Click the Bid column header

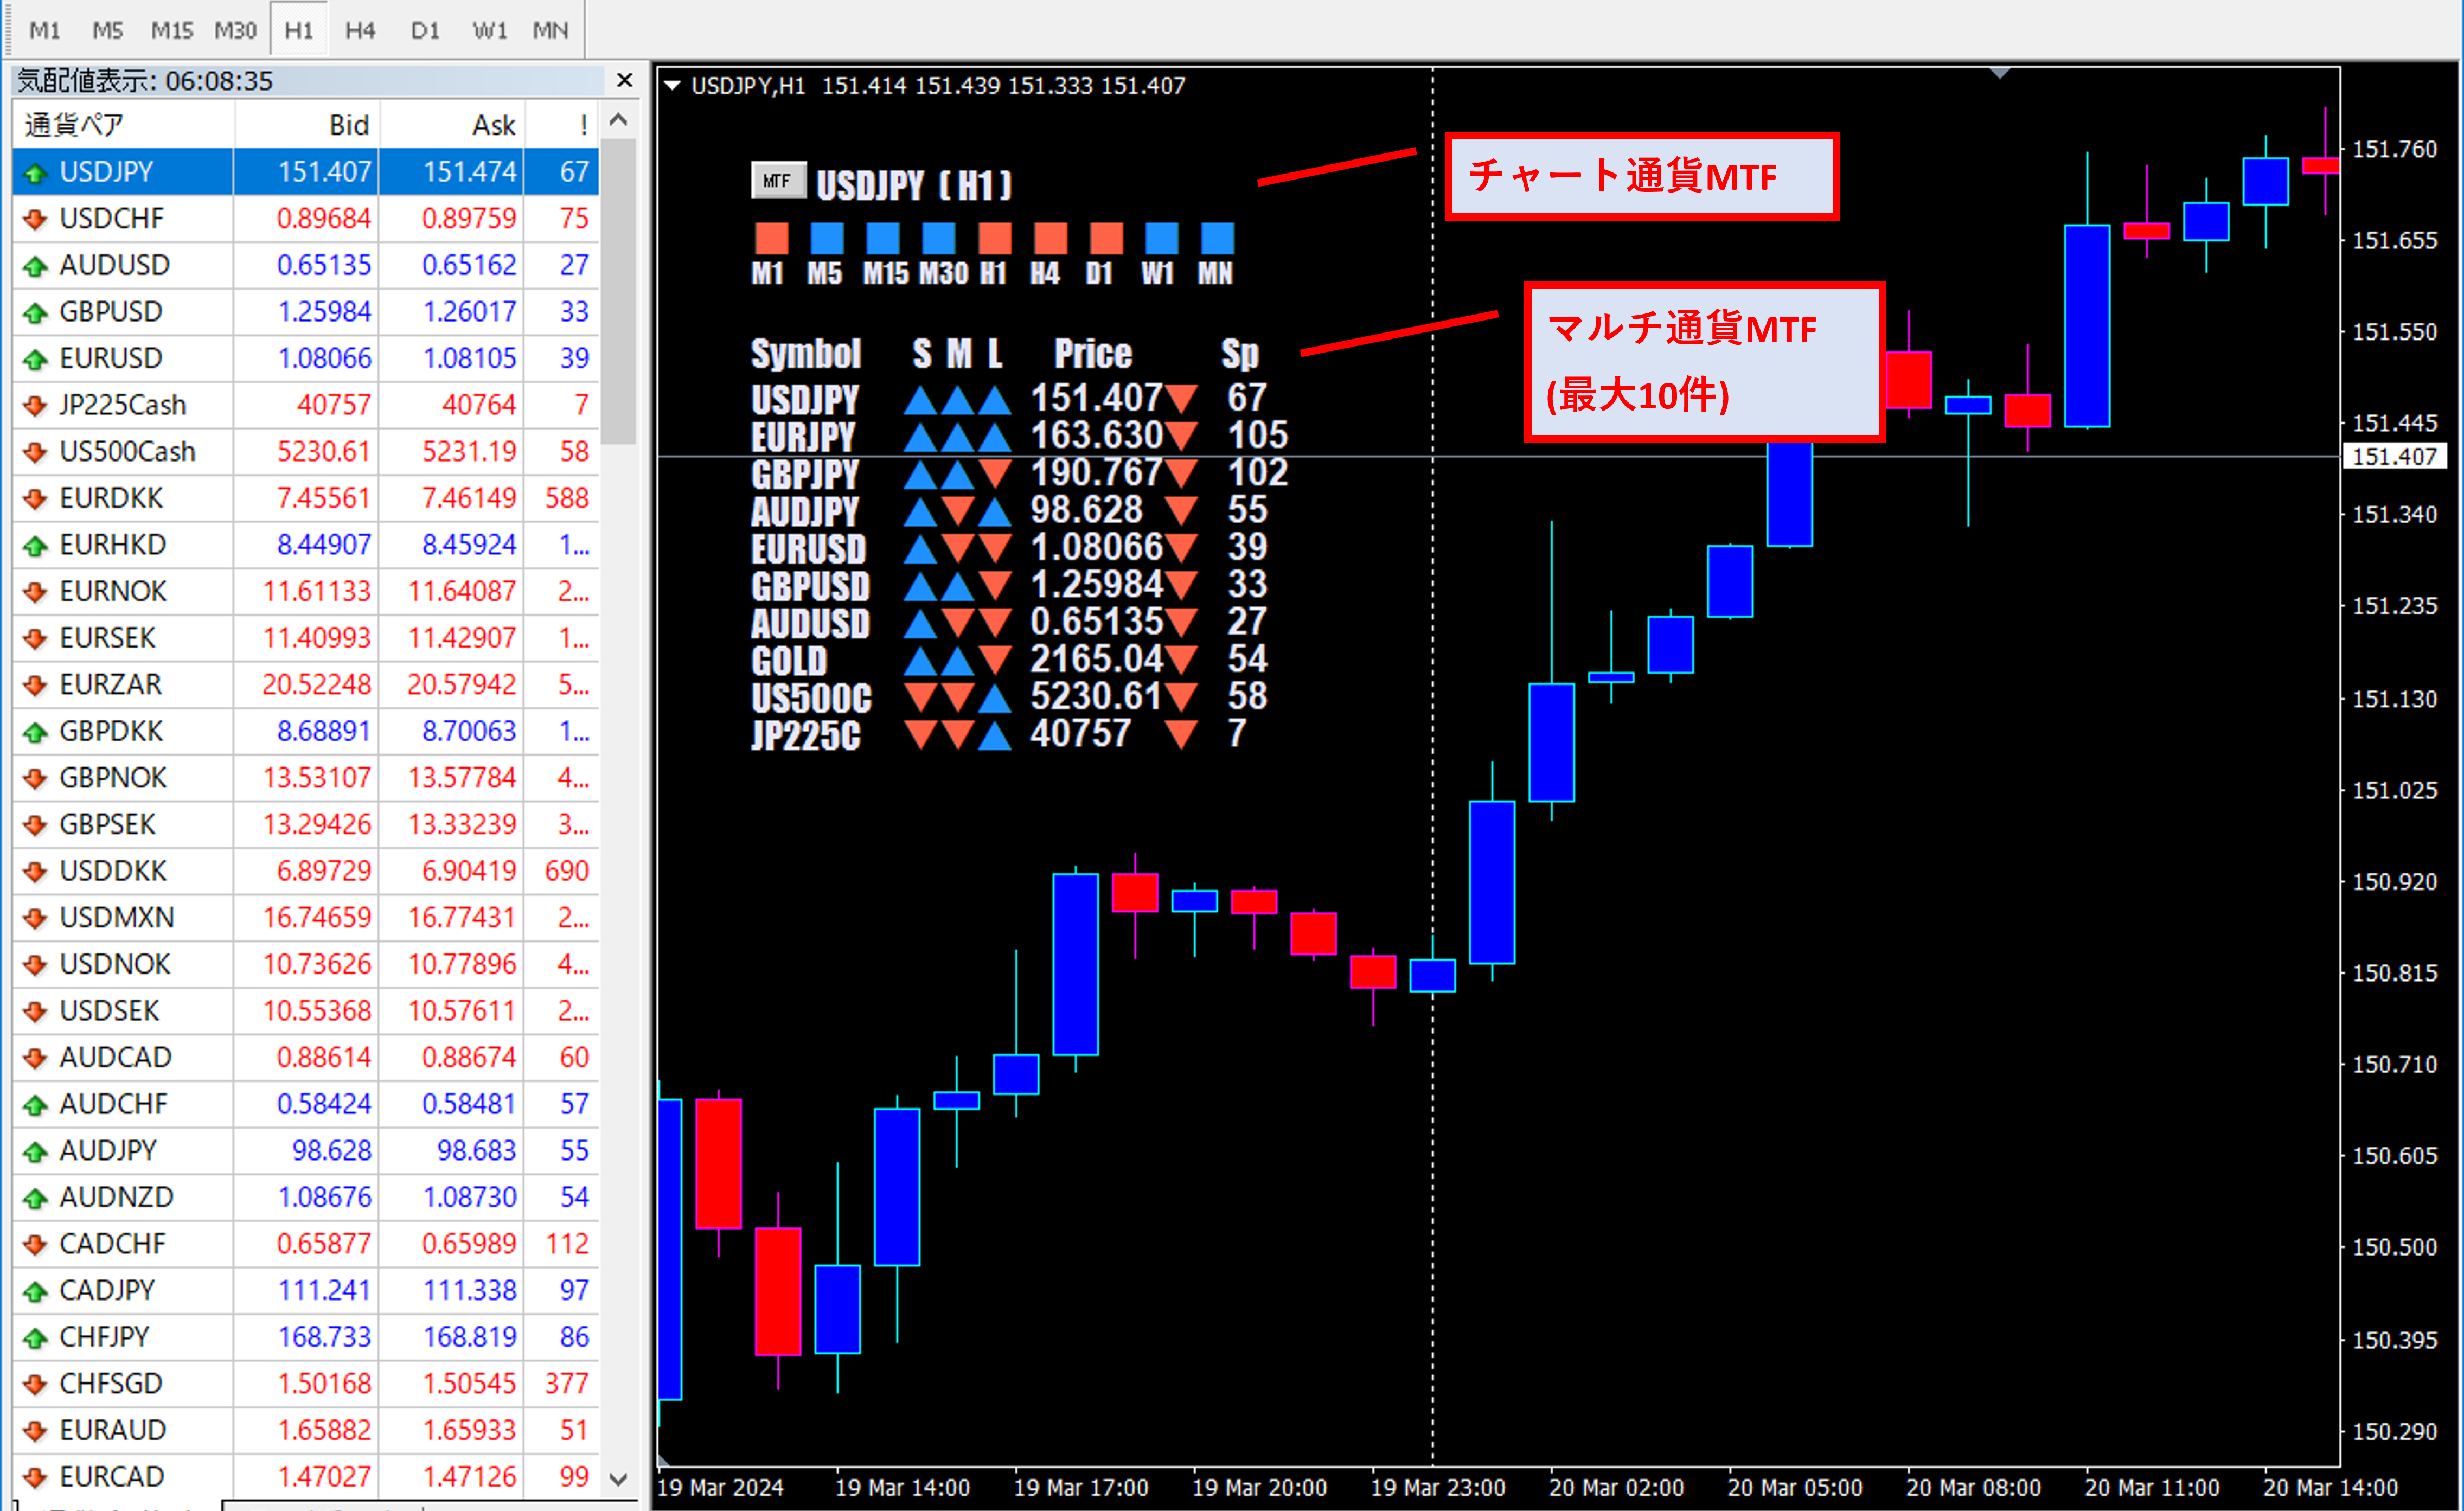349,125
